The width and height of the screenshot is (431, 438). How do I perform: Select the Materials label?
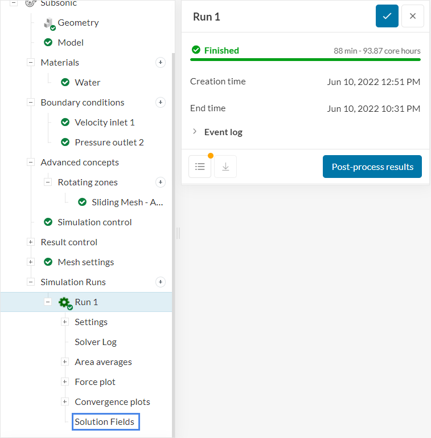click(60, 62)
